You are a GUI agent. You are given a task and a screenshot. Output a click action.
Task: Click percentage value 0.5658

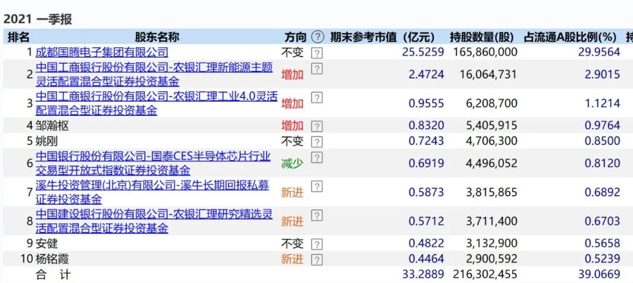603,243
